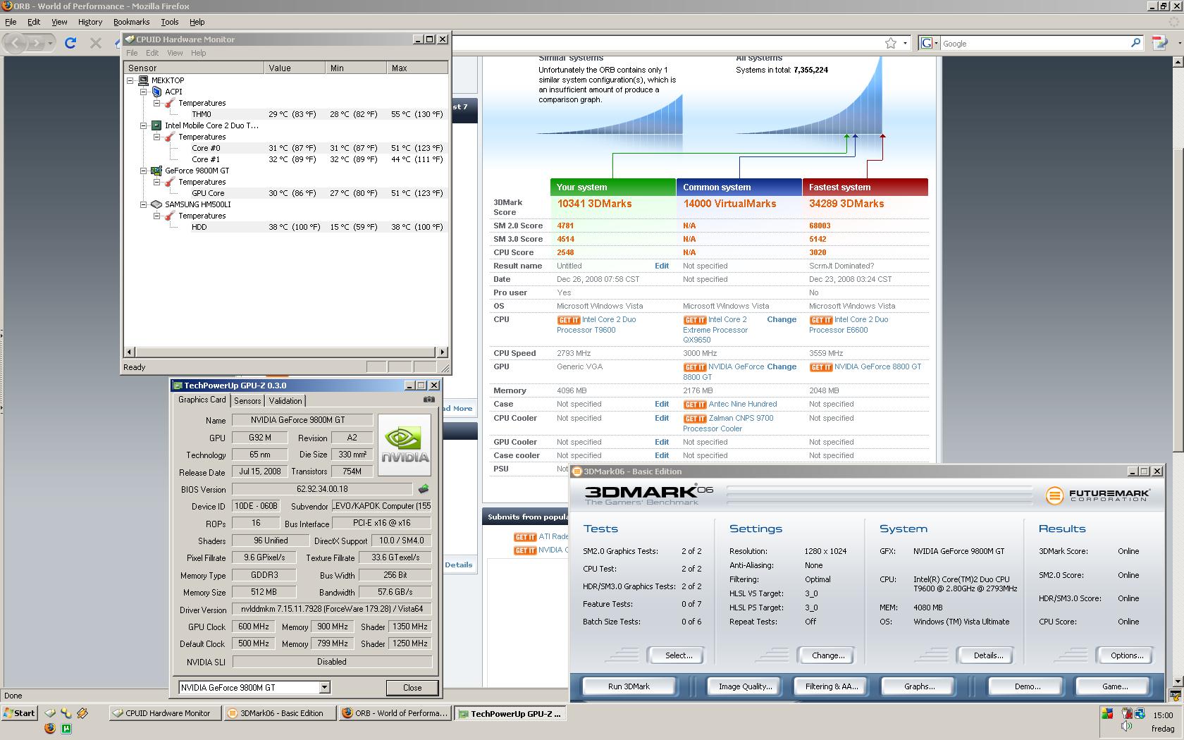
Task: Open Firefox Tools menu
Action: click(169, 22)
